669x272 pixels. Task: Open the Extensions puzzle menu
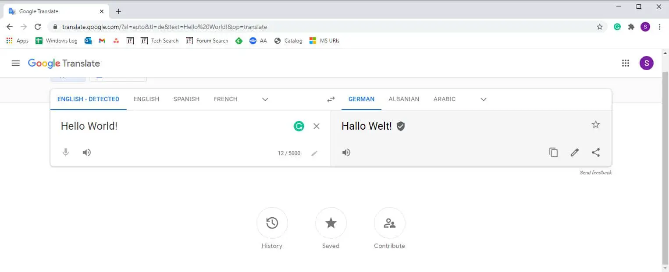[631, 27]
